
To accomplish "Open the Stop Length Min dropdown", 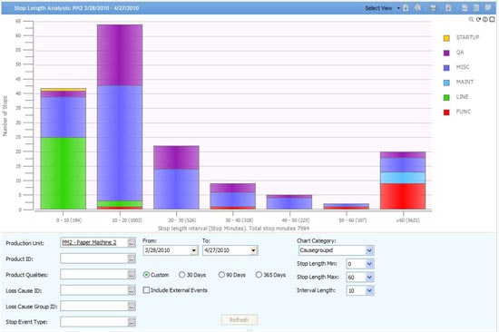I will tap(369, 264).
